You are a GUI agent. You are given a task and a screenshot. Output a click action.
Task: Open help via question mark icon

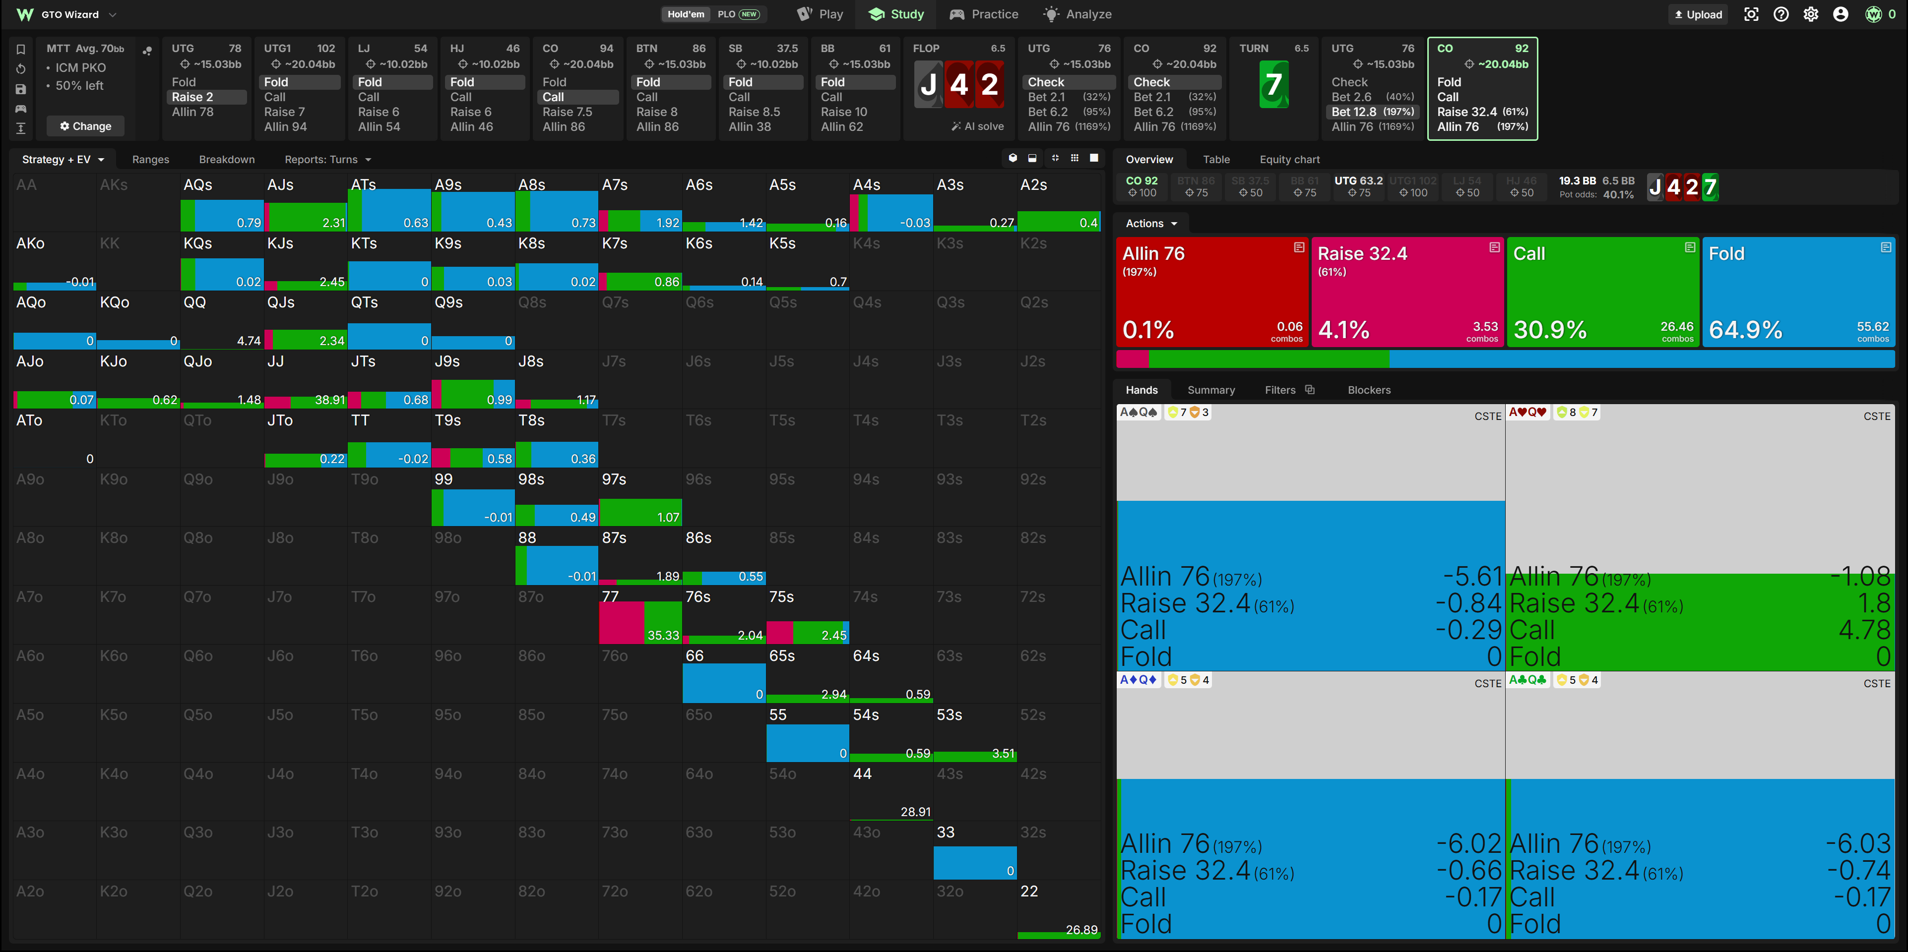(x=1781, y=14)
